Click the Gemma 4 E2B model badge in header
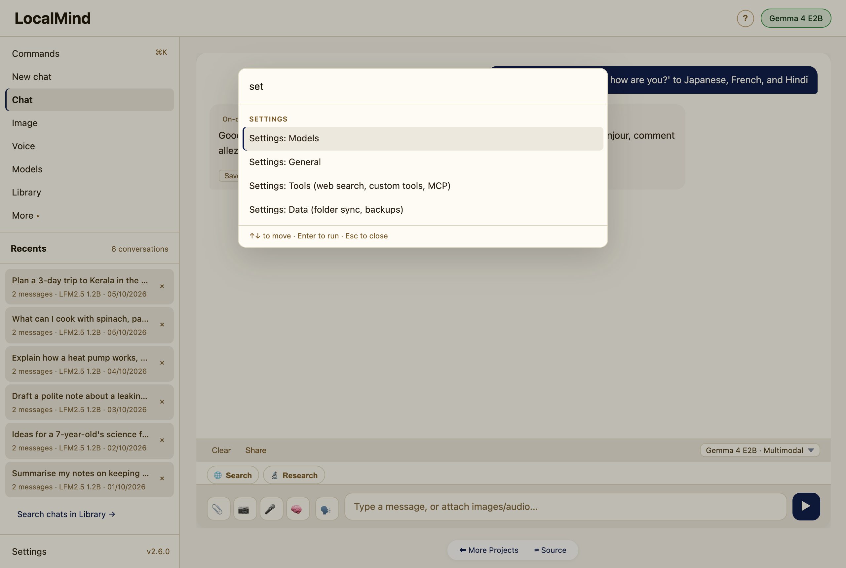Image resolution: width=846 pixels, height=568 pixels. tap(796, 18)
